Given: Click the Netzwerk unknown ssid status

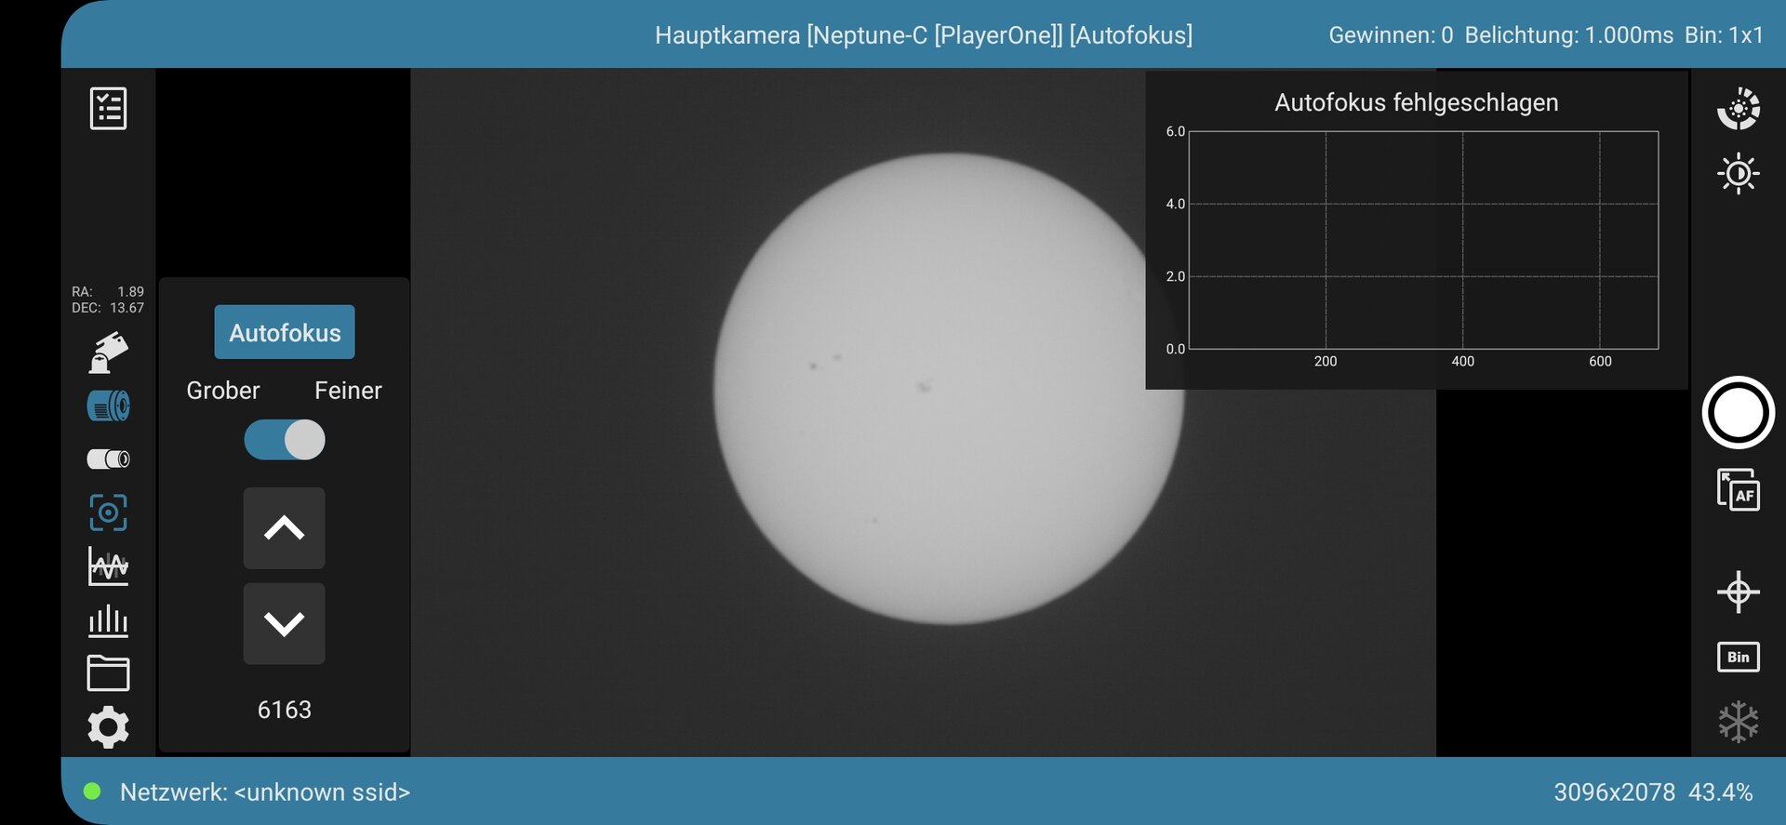Looking at the screenshot, I should 265,792.
